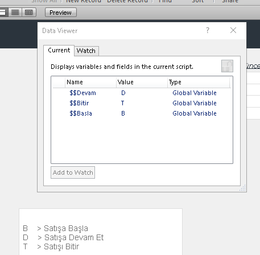Sort by the Value column header
The image size is (260, 255).
(142, 82)
